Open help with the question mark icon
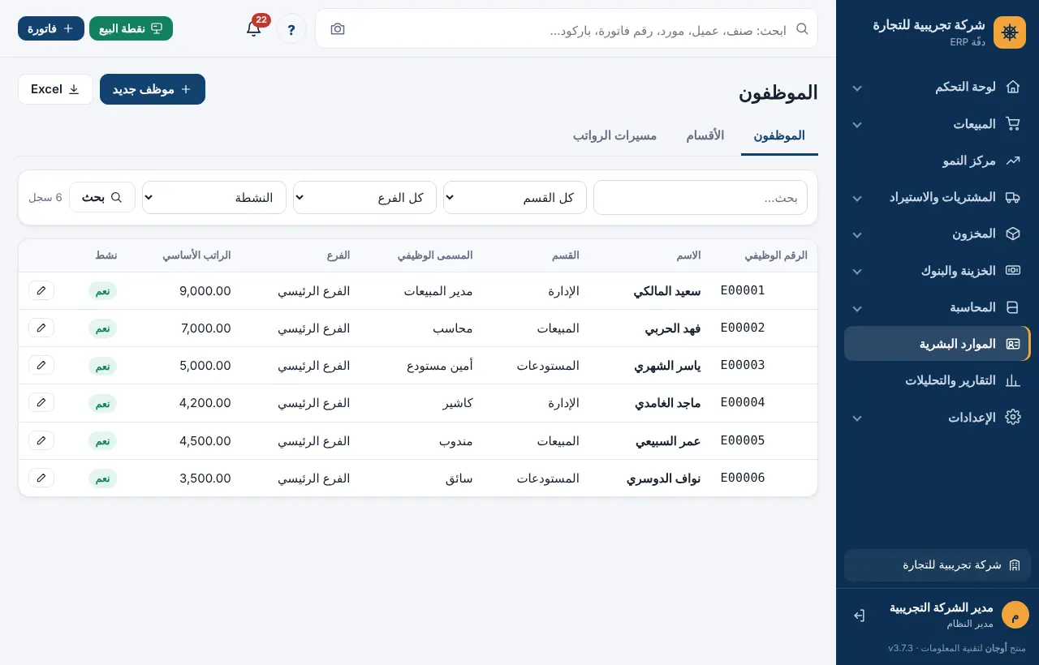This screenshot has width=1039, height=665. [x=291, y=28]
